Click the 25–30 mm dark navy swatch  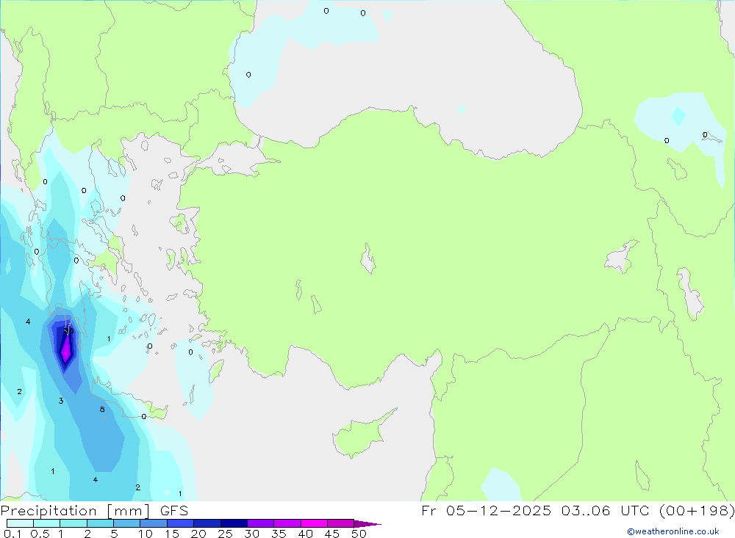pyautogui.click(x=234, y=523)
